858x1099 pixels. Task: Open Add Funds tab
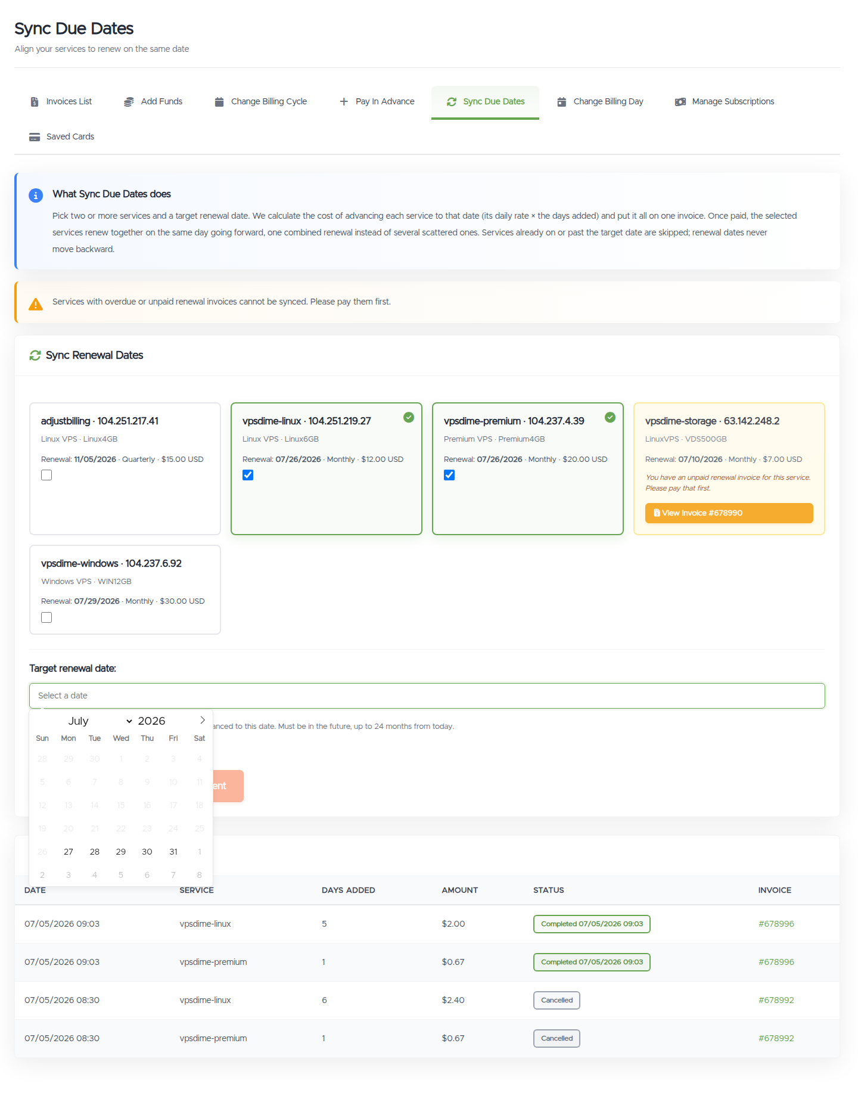(x=153, y=102)
